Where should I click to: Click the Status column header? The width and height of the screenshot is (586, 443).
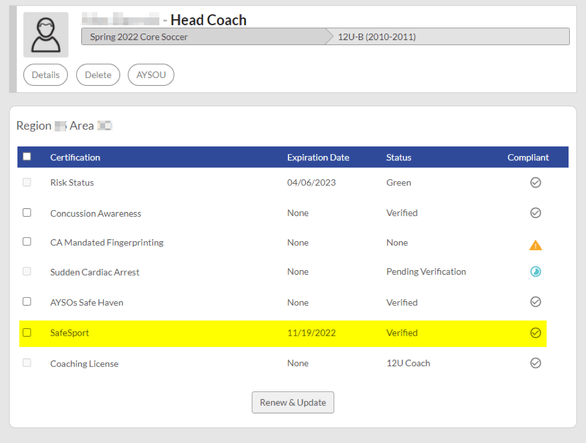[x=398, y=157]
